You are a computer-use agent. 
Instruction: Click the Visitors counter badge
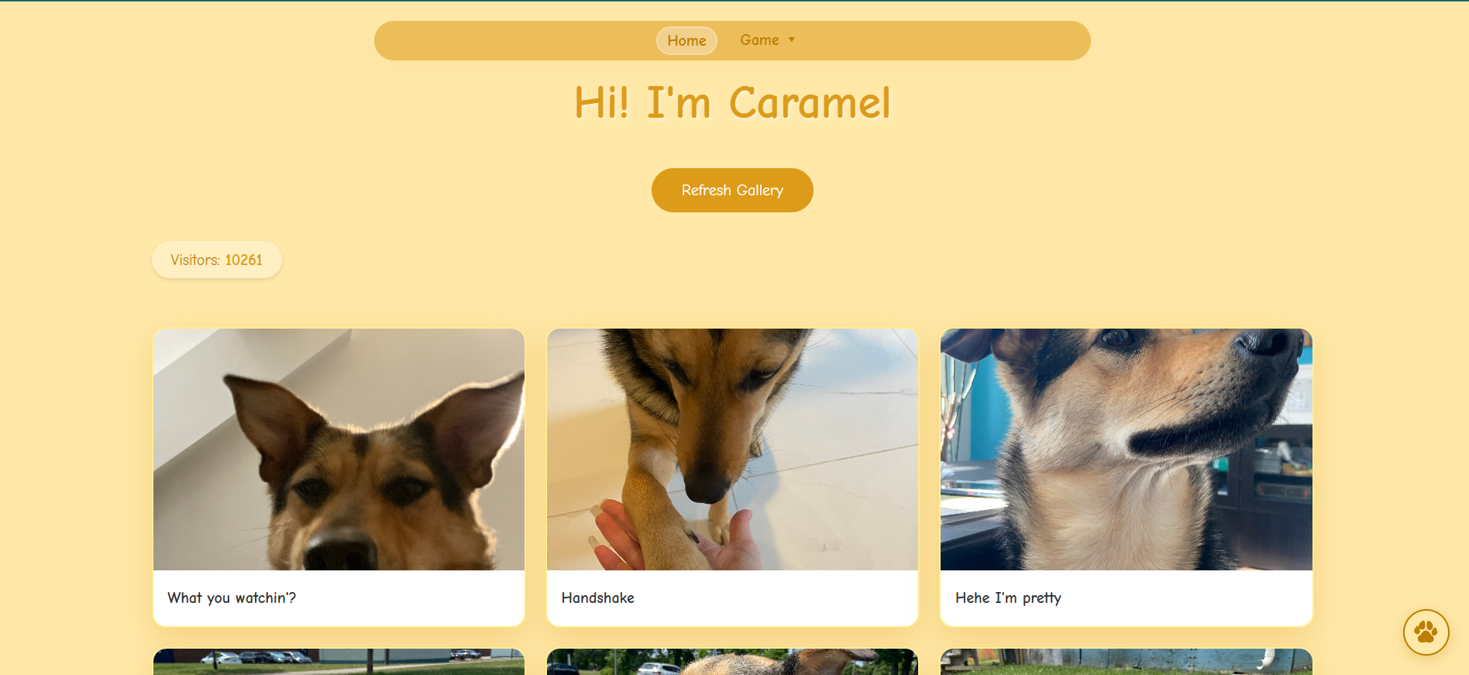[x=217, y=260]
